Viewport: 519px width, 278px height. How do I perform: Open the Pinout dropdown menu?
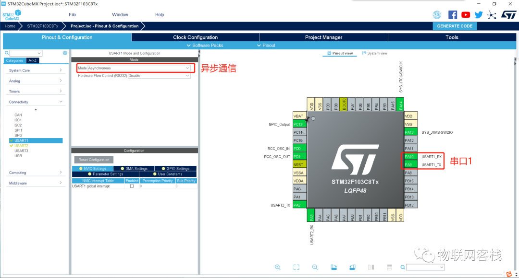(x=266, y=45)
